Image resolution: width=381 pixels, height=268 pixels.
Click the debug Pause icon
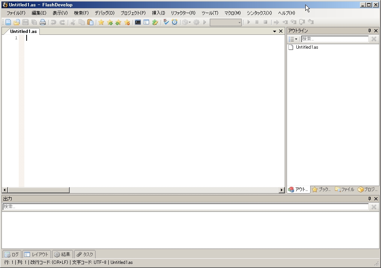click(x=257, y=22)
